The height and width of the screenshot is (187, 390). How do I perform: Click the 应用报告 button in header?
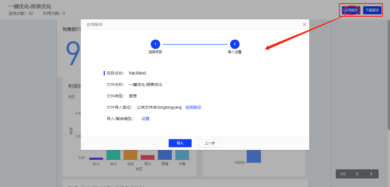(x=351, y=10)
